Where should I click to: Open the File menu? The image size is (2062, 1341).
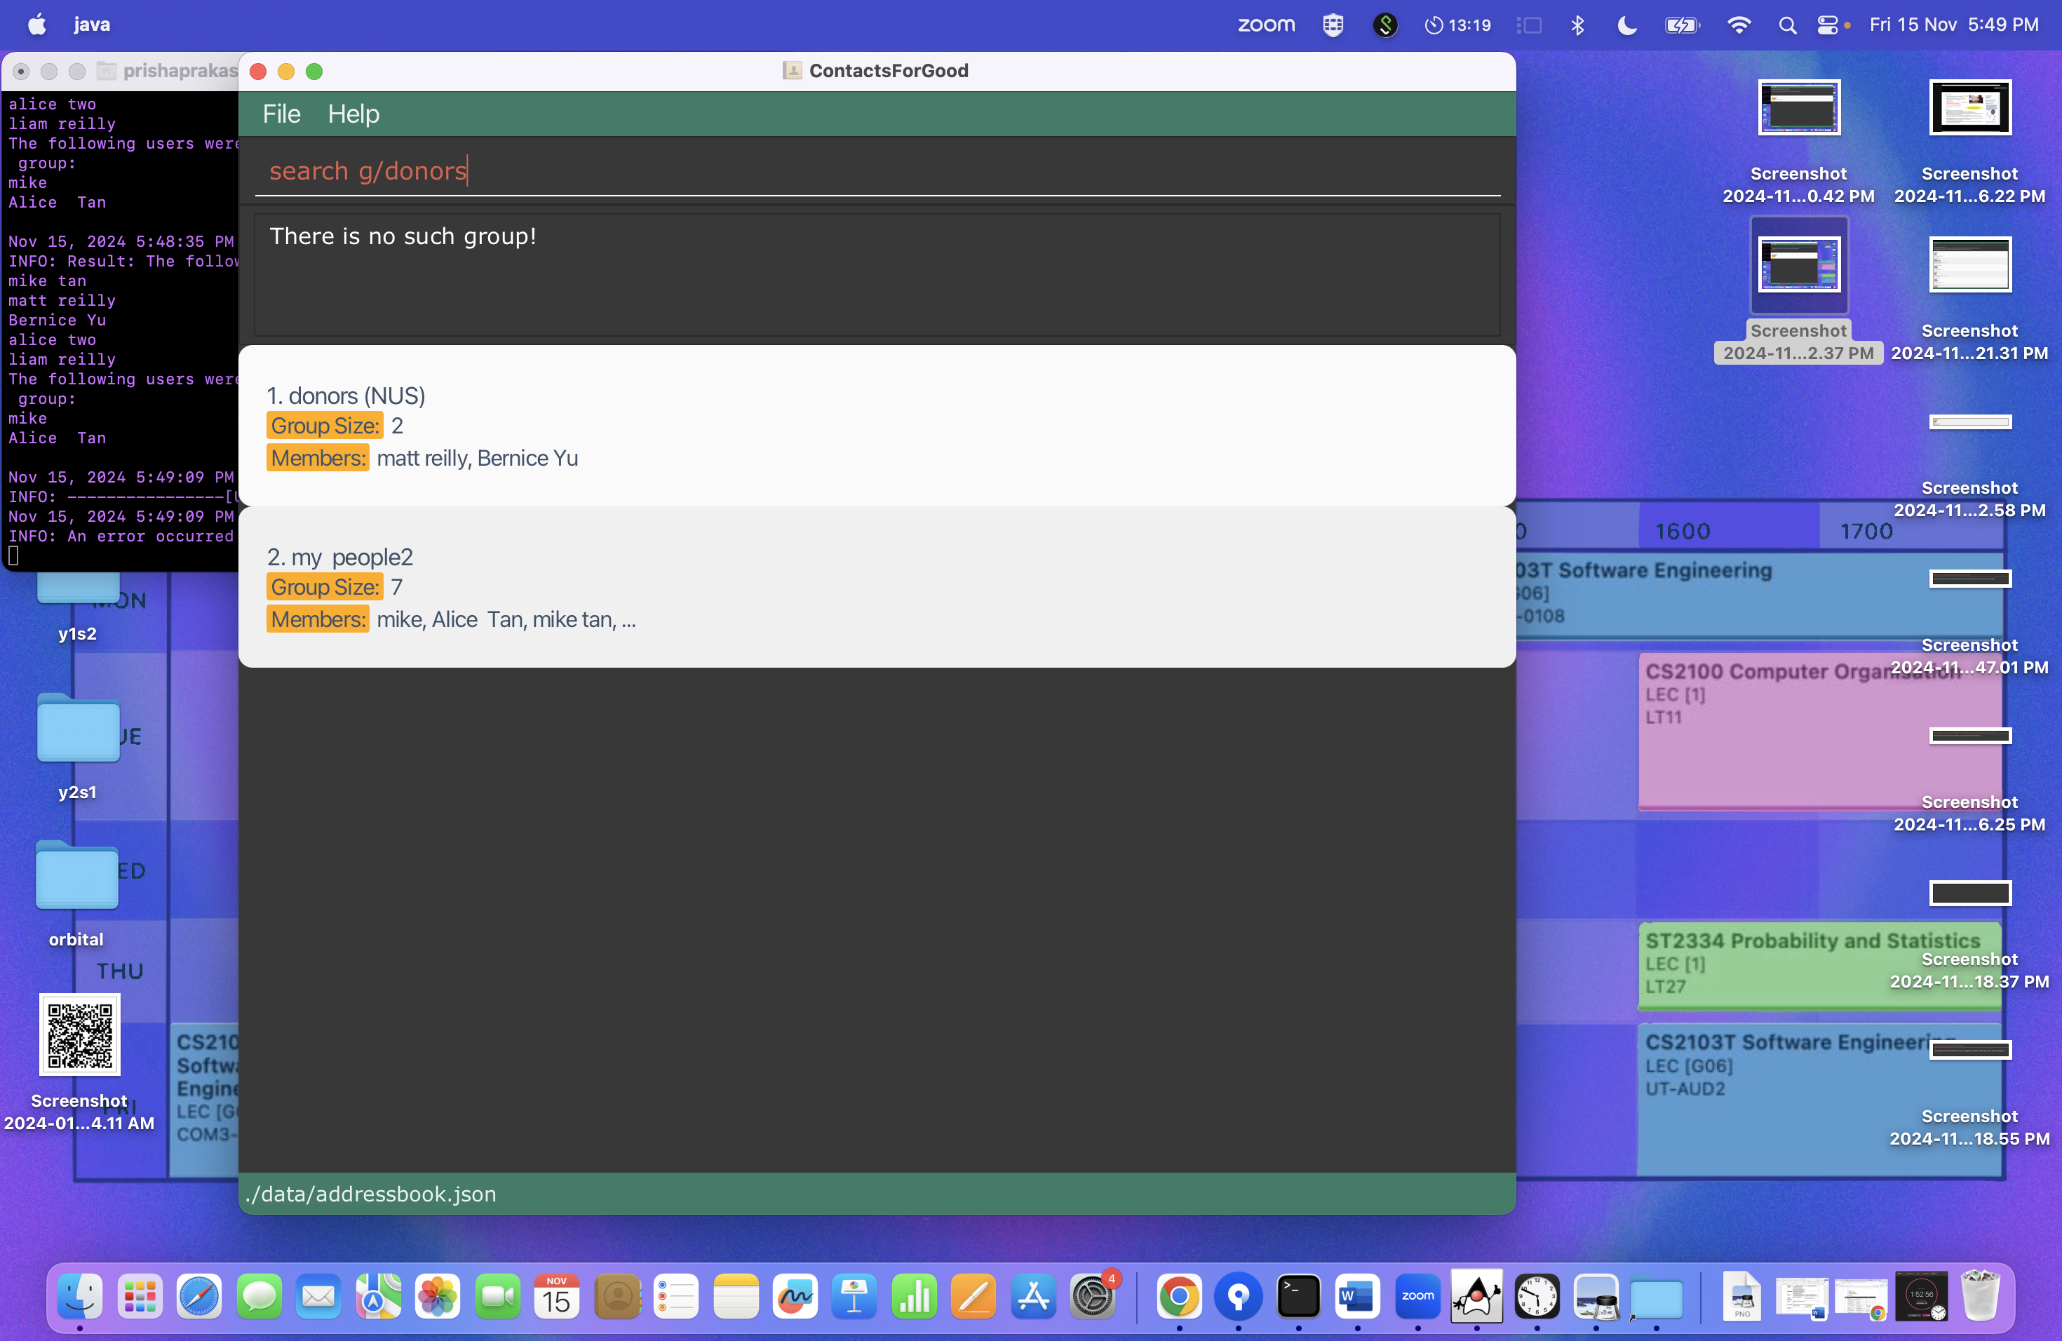281,114
